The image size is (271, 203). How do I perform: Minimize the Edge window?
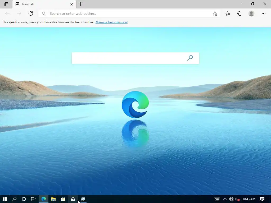point(240,4)
